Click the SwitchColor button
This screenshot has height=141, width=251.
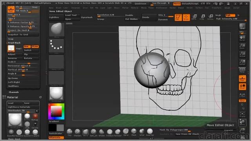coord(55,134)
